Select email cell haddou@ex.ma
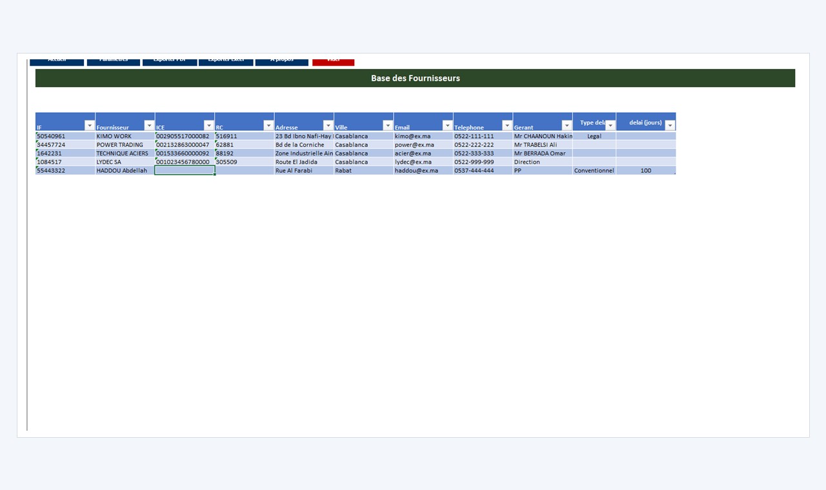The image size is (826, 490). (423, 170)
